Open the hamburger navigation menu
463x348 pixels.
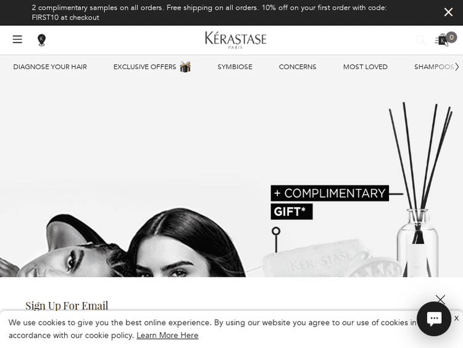[x=17, y=40]
